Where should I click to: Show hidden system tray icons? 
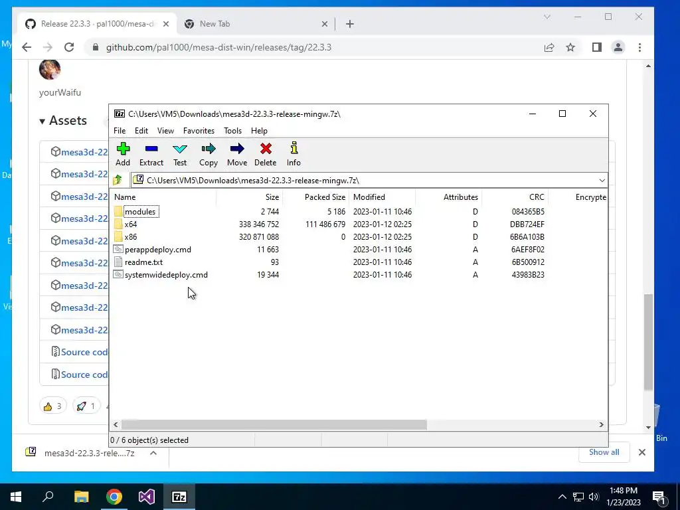[562, 497]
